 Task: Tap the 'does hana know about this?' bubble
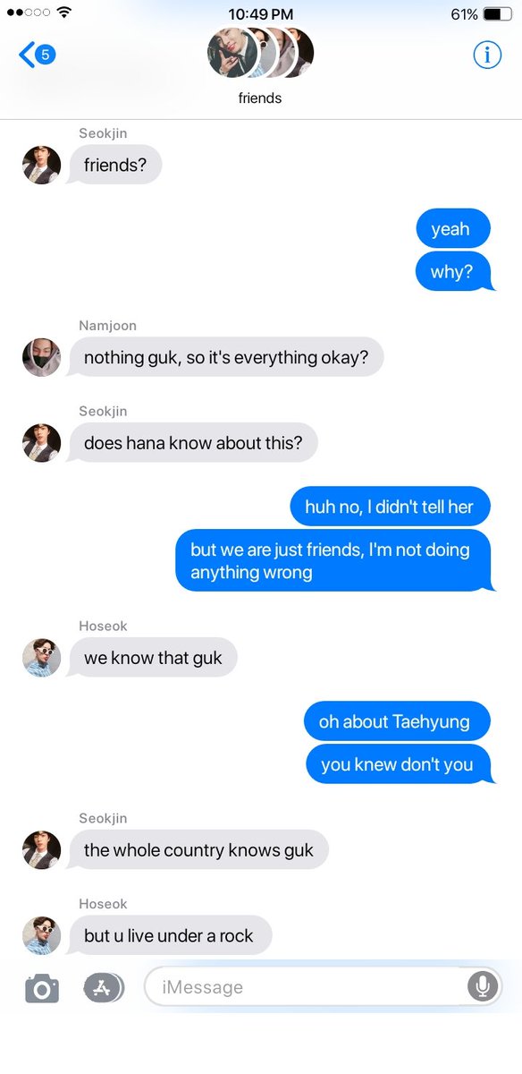tap(193, 442)
